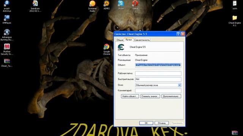
Task: Select the Screamer Radio desktop icon
Action: [92, 6]
